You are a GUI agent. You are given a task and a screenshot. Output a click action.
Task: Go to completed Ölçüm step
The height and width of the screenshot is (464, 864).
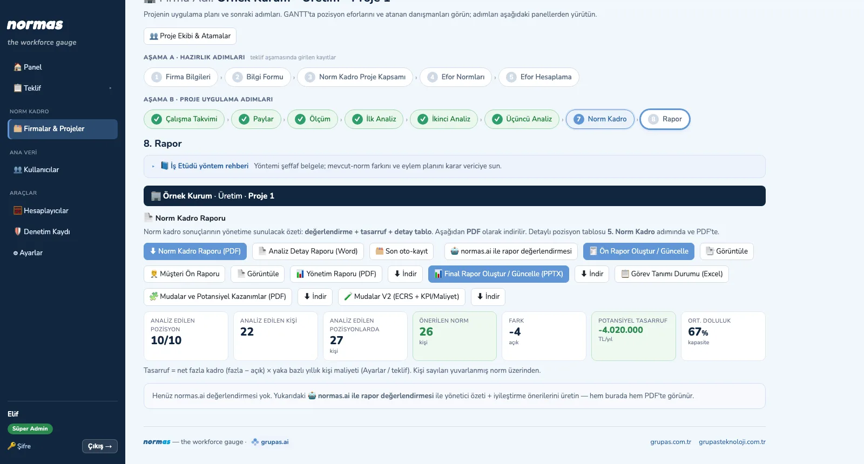point(313,119)
